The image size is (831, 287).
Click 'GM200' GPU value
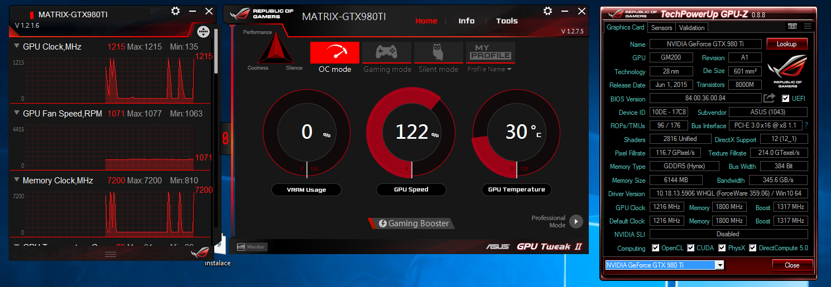tap(671, 57)
